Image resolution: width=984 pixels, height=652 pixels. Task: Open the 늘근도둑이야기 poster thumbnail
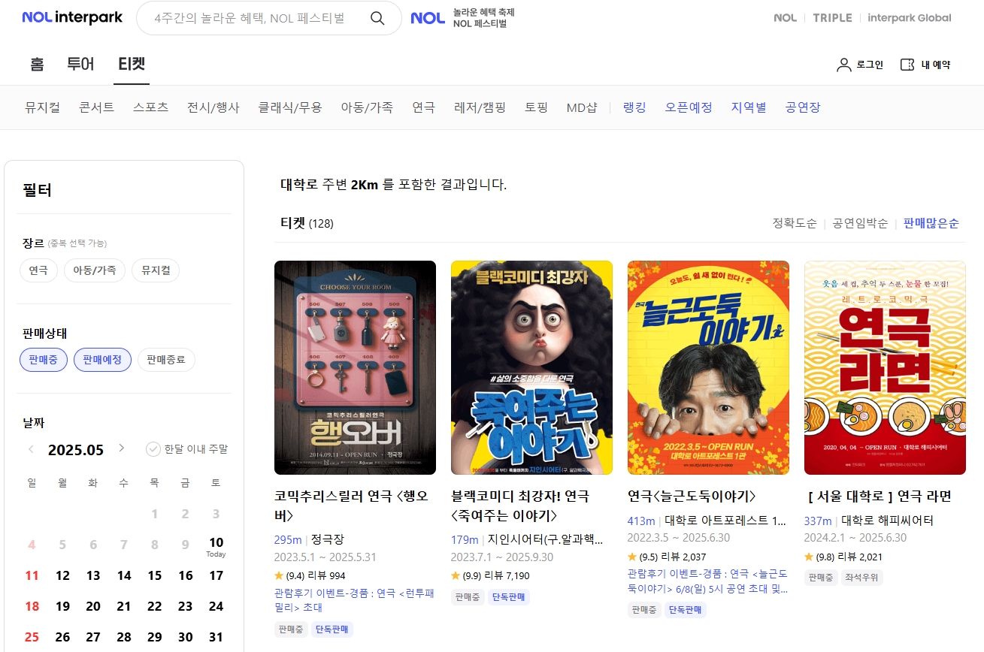(x=708, y=367)
